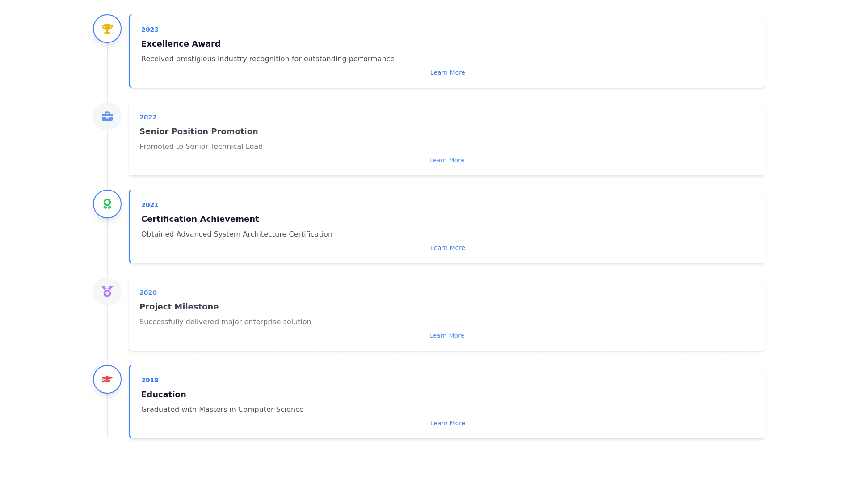The height and width of the screenshot is (483, 858).
Task: Click the 2019 year label
Action: click(x=150, y=380)
